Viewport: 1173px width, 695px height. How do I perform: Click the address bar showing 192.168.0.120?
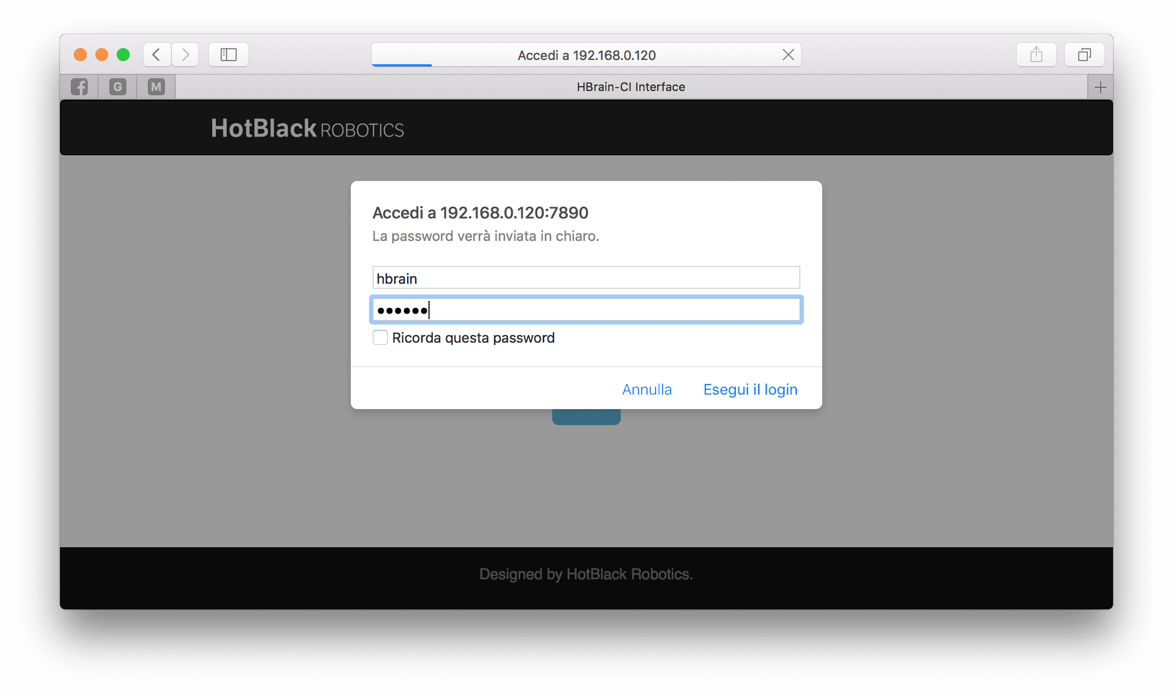(x=586, y=55)
